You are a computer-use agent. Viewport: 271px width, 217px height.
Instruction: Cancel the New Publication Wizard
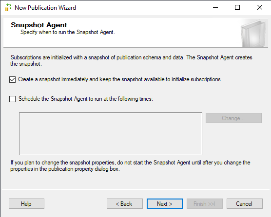pyautogui.click(x=245, y=204)
